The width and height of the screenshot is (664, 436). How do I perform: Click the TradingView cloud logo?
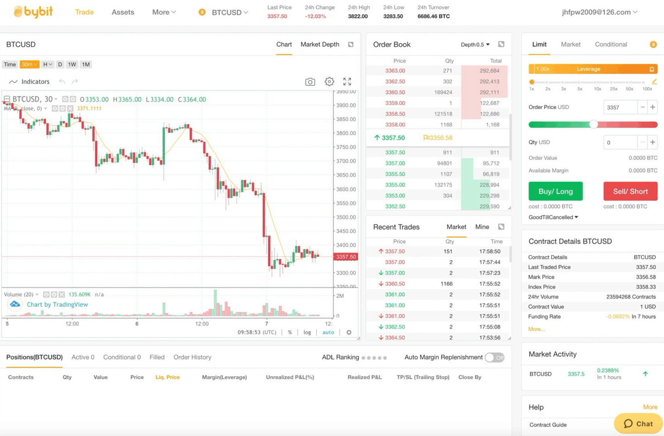[x=15, y=304]
